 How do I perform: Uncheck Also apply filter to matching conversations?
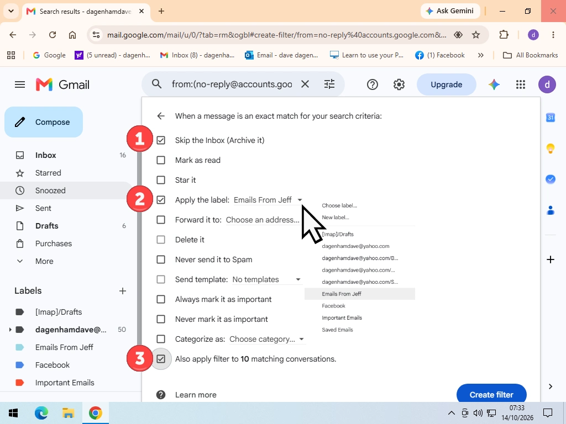[x=161, y=359]
